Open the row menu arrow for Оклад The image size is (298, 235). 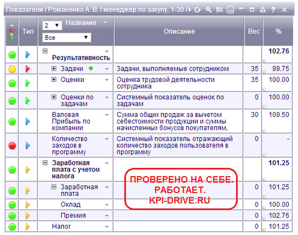click(107, 205)
